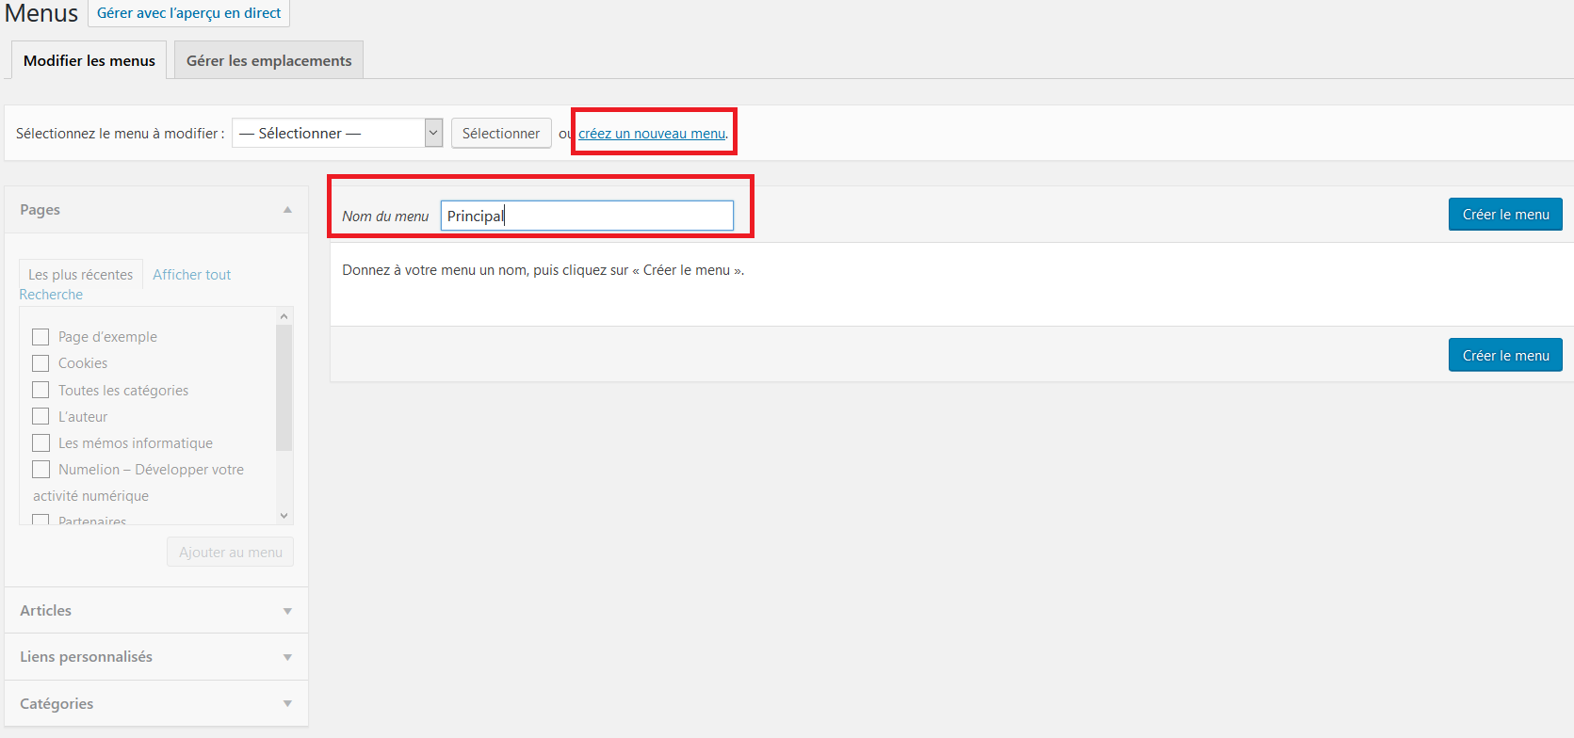Click the pages list scrollbar thumb
The height and width of the screenshot is (738, 1574).
pos(284,387)
